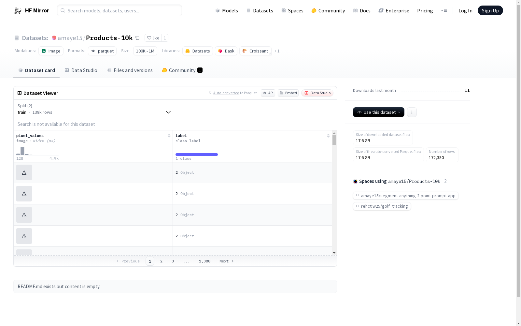The image size is (521, 326).
Task: Jump to last page 1,380
Action: [x=204, y=261]
